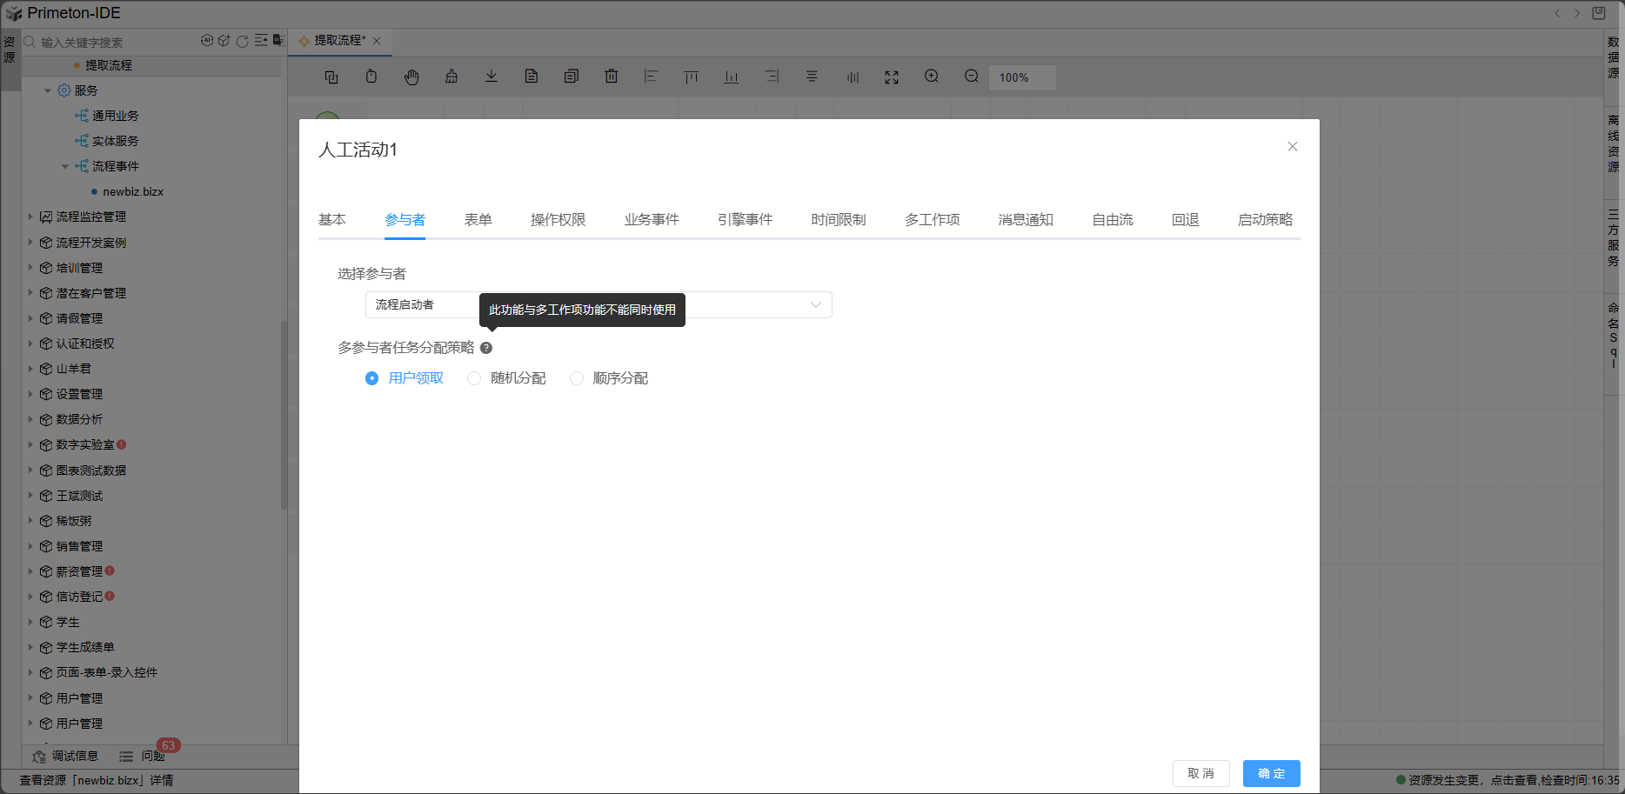Image resolution: width=1625 pixels, height=794 pixels.
Task: Select the hand pan tool in the toolbar
Action: tap(411, 77)
